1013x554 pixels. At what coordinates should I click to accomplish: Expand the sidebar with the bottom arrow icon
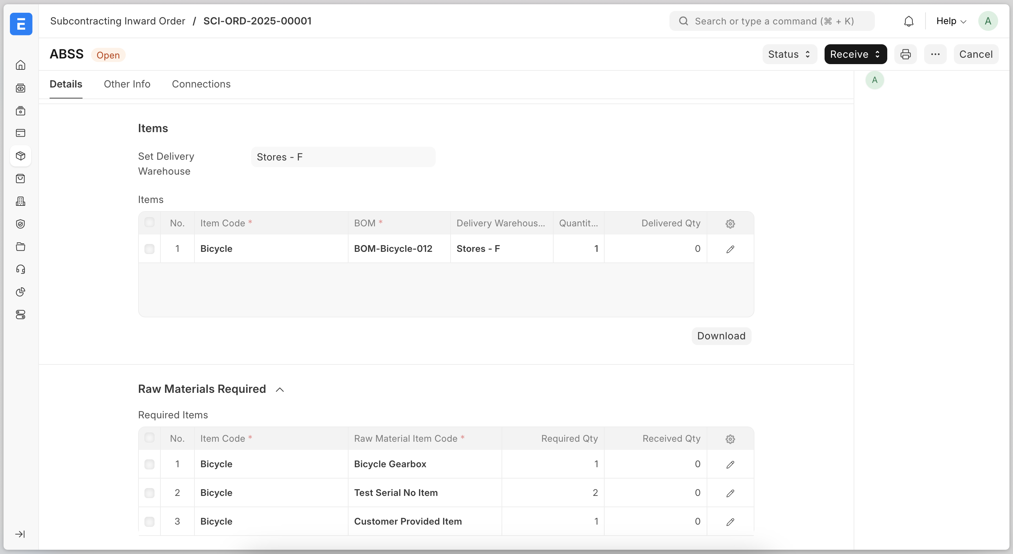point(20,534)
